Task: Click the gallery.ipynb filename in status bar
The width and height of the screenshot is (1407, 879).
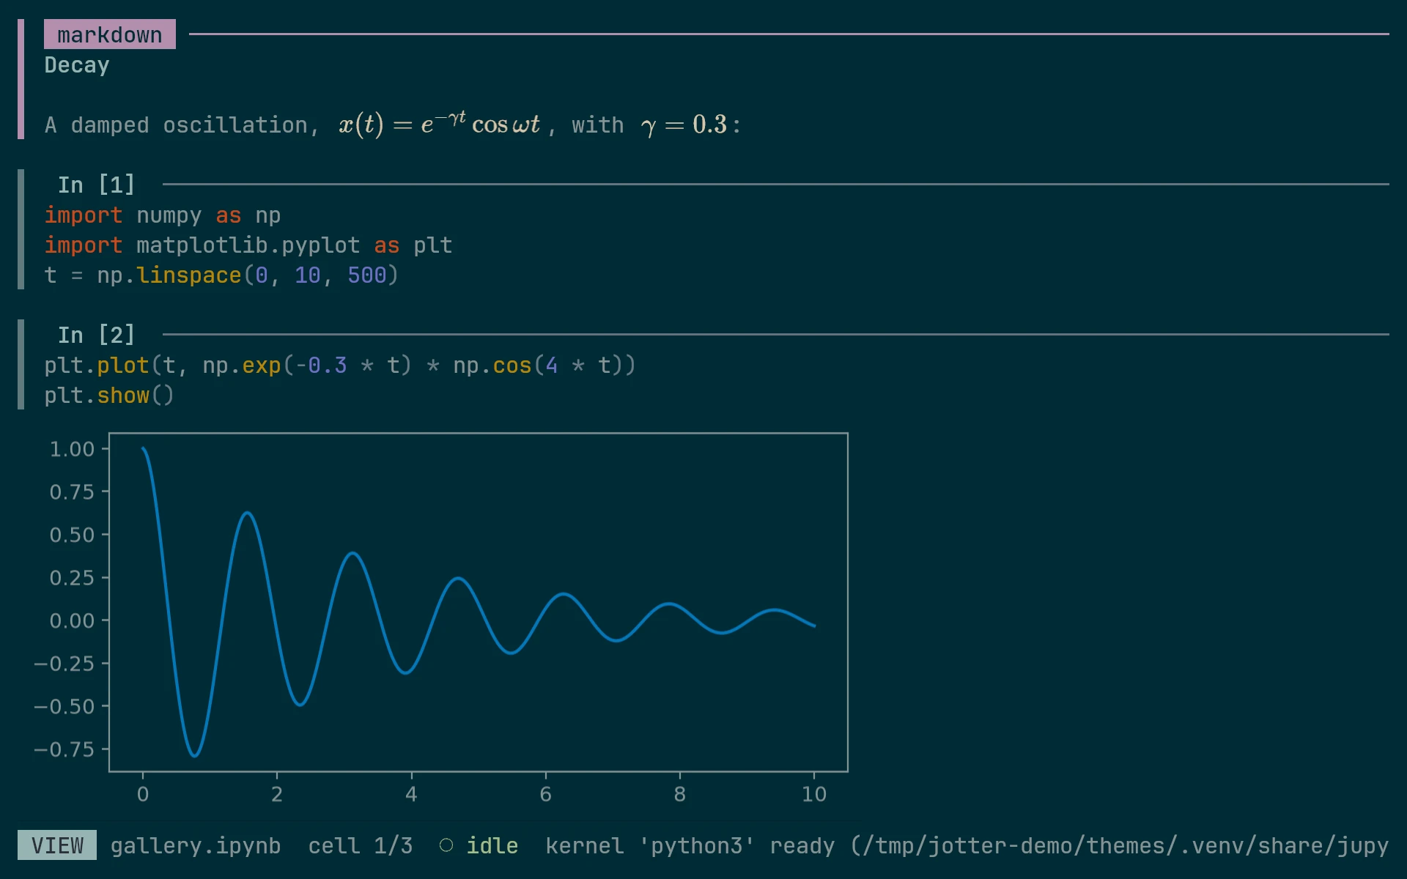Action: (196, 846)
